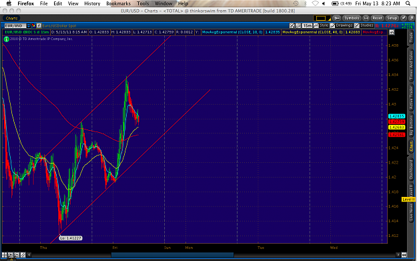Click the battery status icon
This screenshot has height=261, width=417.
pos(335,3)
